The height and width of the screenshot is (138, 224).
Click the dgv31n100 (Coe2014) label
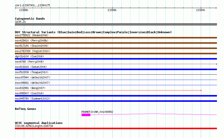[x=29, y=56]
